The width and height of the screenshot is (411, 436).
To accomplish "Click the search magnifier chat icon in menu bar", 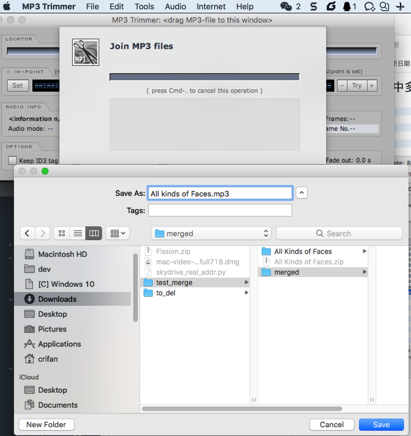I will pyautogui.click(x=384, y=6).
